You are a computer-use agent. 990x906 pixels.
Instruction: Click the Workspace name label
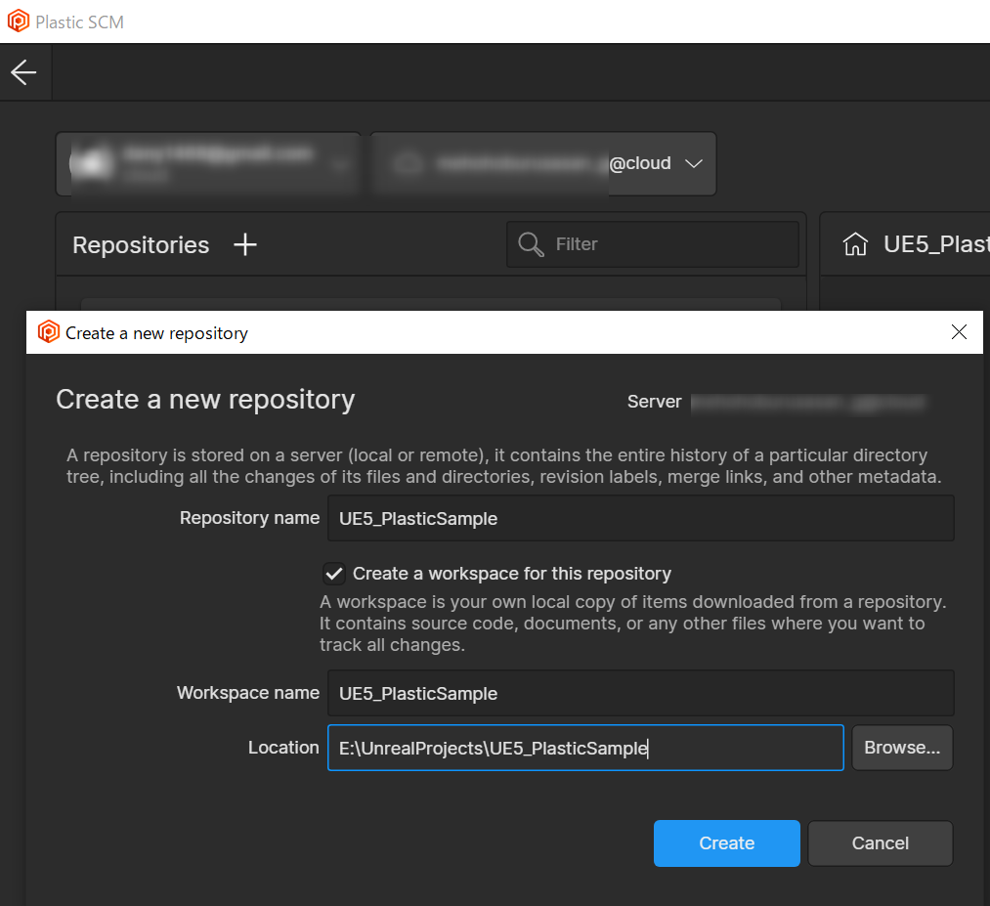pos(248,693)
